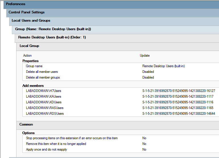This screenshot has height=158, width=219.
Task: Collapse the Preferences section header
Action: click(16, 4)
